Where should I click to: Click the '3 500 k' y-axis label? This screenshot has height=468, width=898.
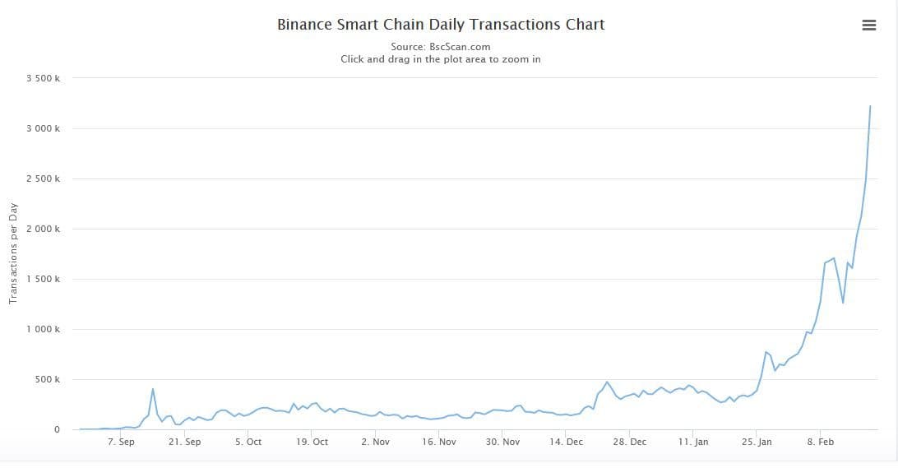(43, 78)
